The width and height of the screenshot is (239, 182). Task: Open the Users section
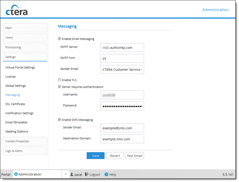pos(25,37)
